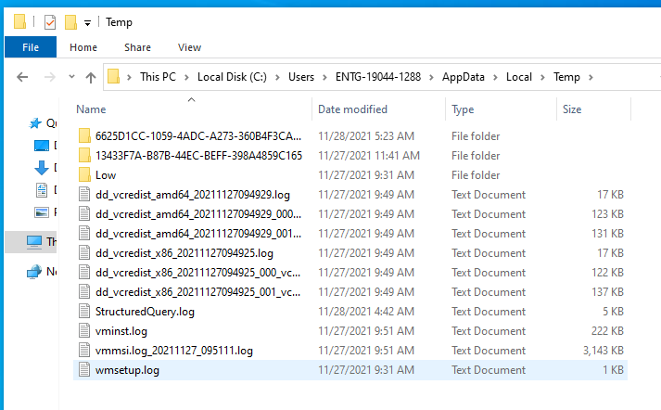Expand the chevron after AppData in breadcrumb
The height and width of the screenshot is (410, 661).
pyautogui.click(x=495, y=77)
